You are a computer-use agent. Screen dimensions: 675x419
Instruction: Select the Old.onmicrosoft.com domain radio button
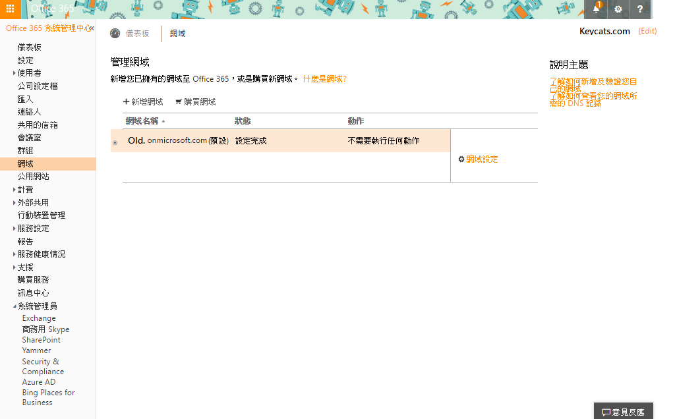[x=115, y=142]
